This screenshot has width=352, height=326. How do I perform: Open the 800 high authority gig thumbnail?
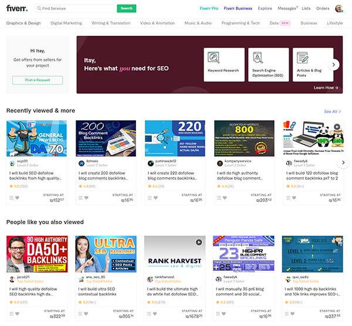click(244, 138)
